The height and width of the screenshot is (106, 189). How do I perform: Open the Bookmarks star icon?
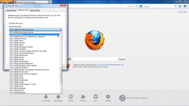click(x=58, y=97)
